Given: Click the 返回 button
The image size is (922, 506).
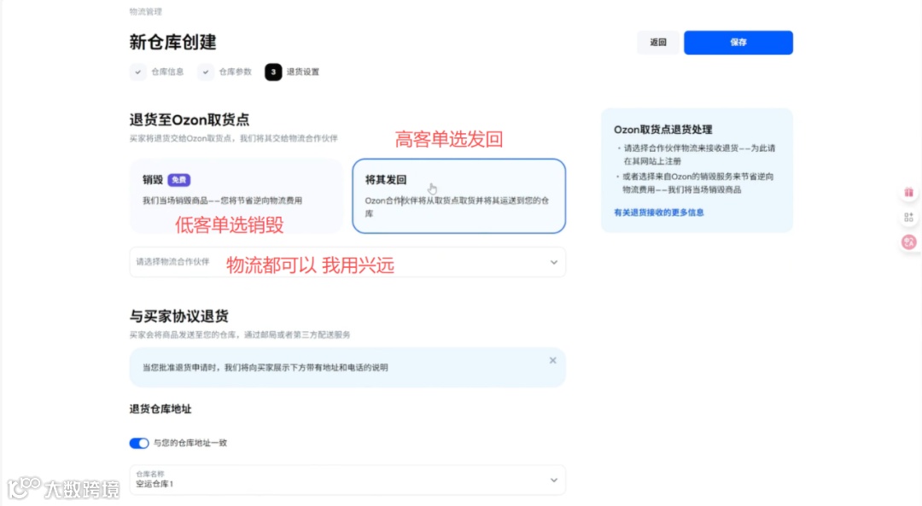Looking at the screenshot, I should pos(658,43).
